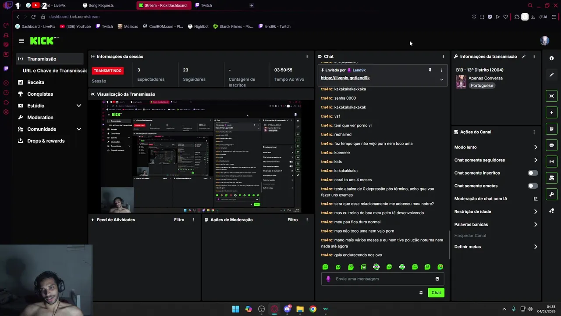Click the pencil edit icon in right rail
561x316 pixels.
pos(551,75)
